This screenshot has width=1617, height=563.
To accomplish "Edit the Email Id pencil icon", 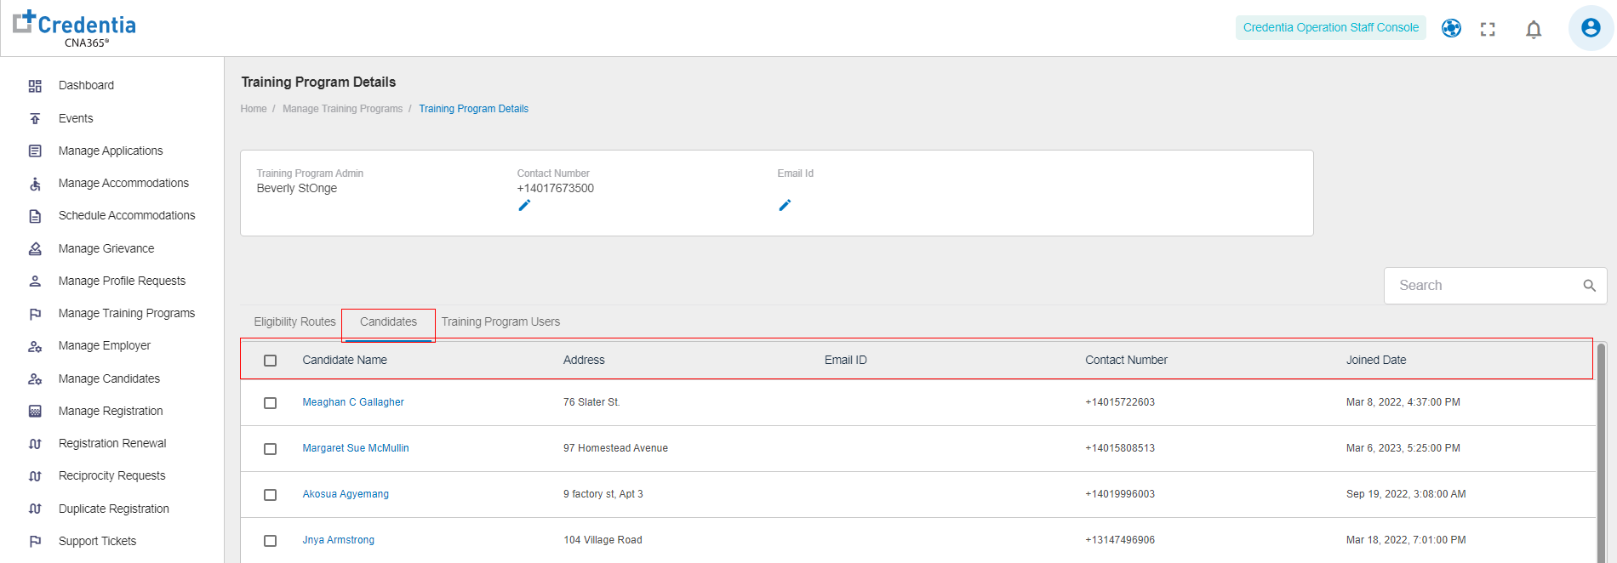I will pos(785,206).
